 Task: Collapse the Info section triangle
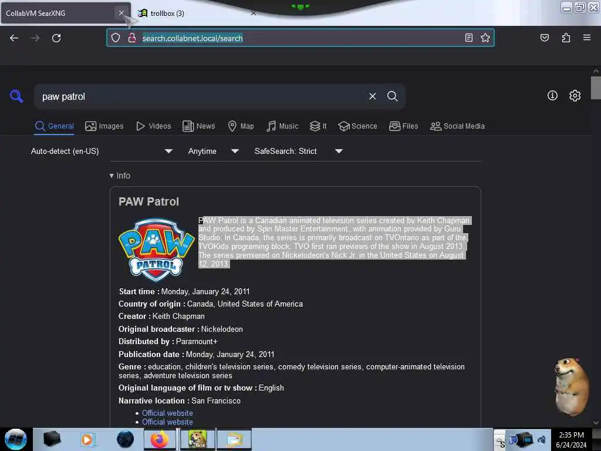(112, 176)
